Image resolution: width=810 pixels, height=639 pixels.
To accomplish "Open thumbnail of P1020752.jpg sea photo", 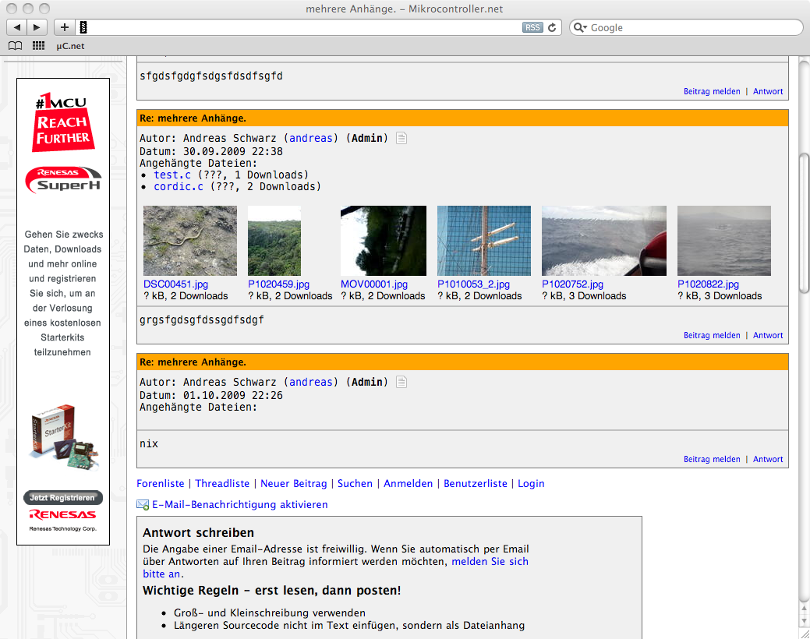I will 604,241.
